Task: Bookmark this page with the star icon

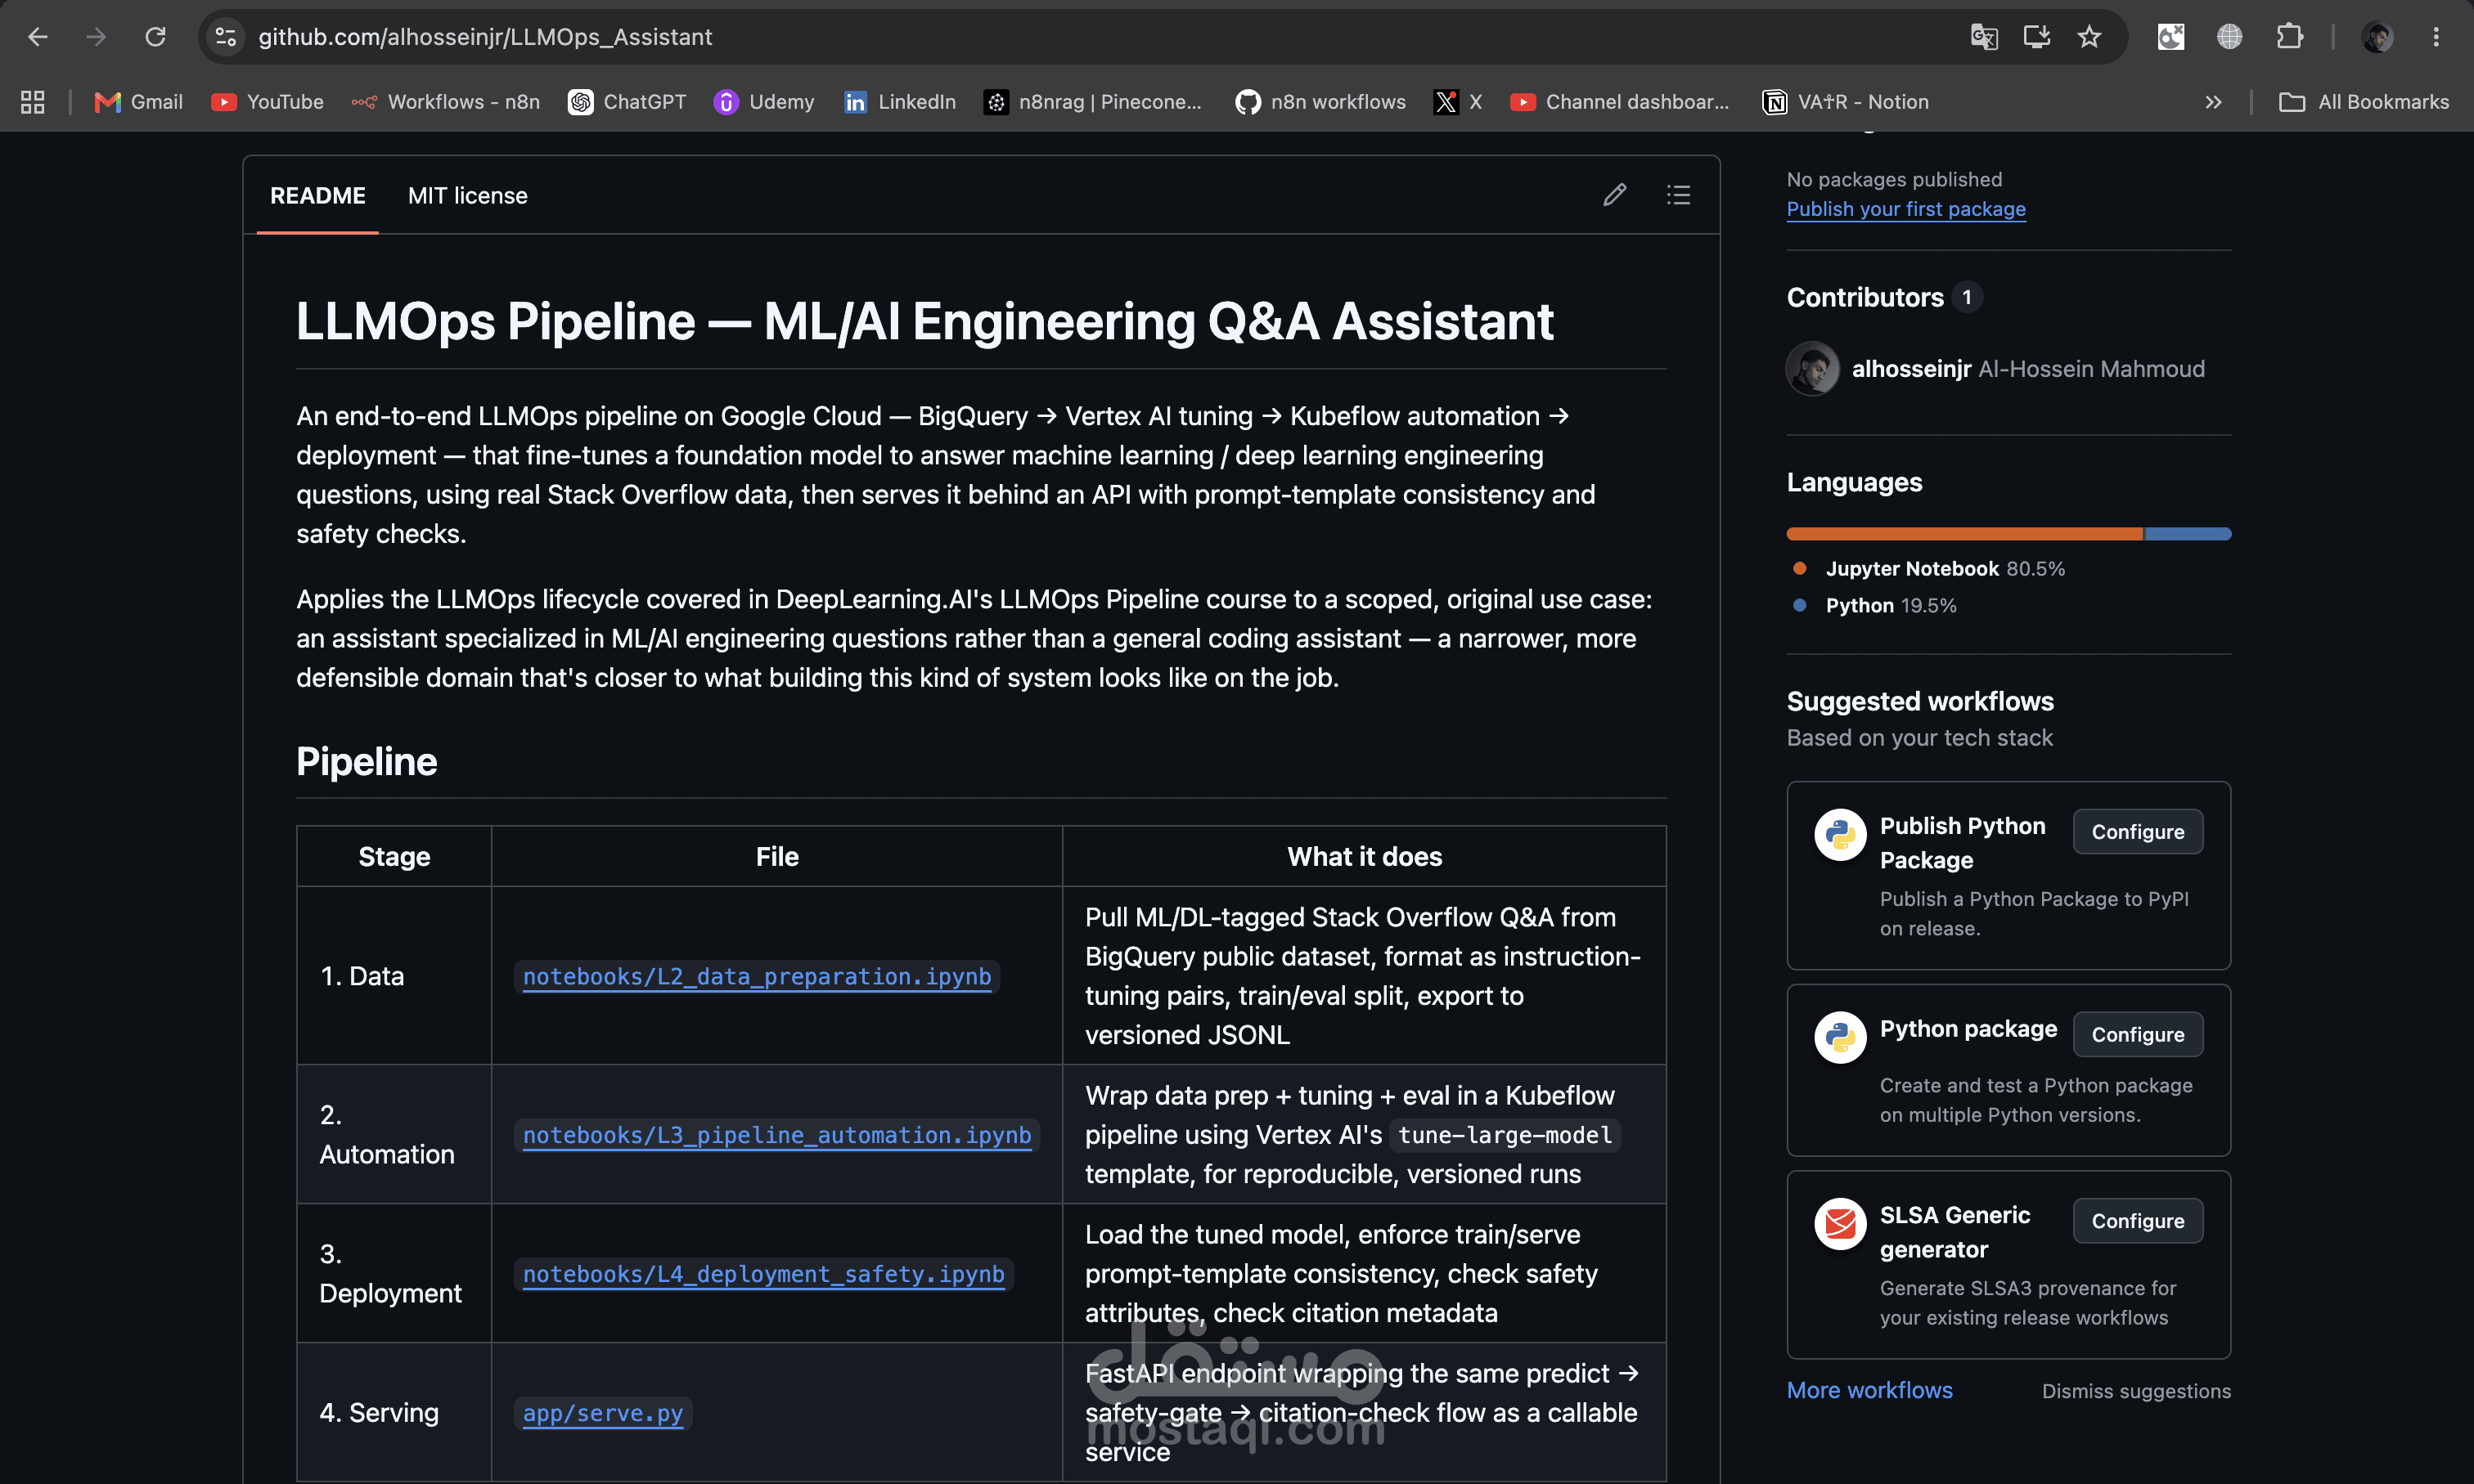Action: (x=2089, y=37)
